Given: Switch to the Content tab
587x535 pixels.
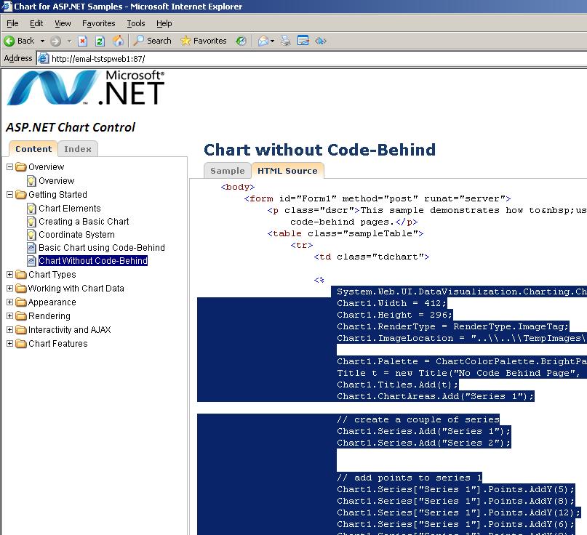Looking at the screenshot, I should tap(33, 149).
